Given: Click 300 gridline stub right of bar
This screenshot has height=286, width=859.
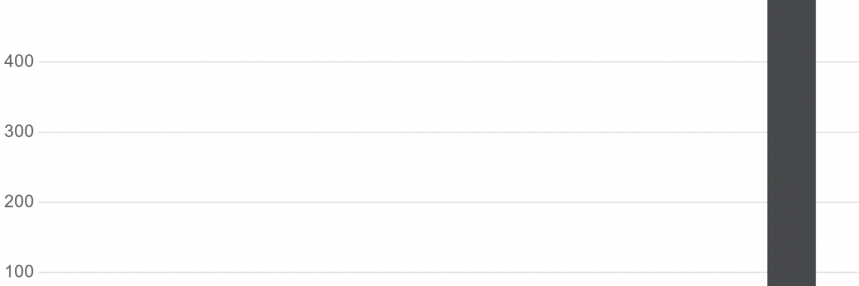Looking at the screenshot, I should coord(837,132).
